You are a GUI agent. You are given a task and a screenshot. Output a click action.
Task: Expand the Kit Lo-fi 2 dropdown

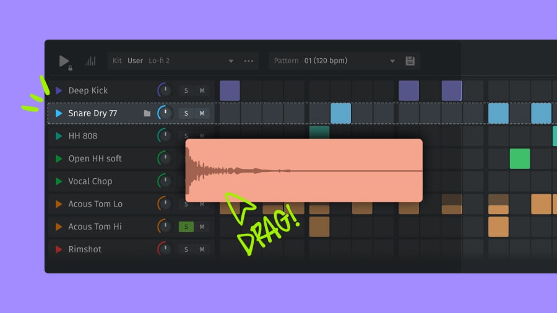[231, 61]
